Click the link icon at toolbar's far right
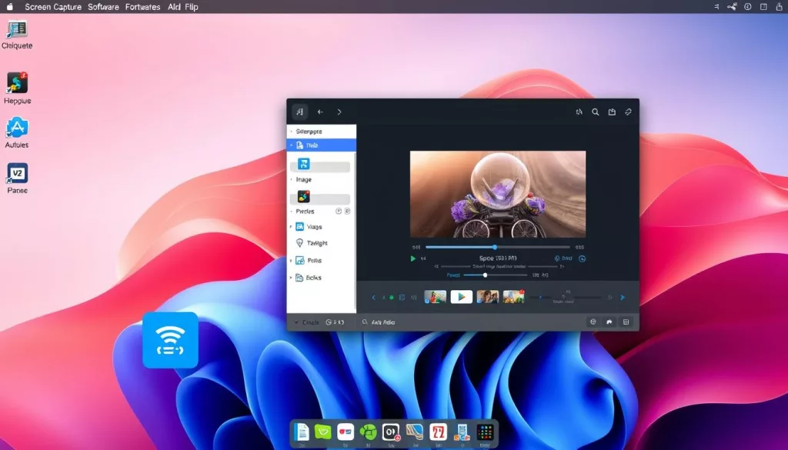Screen dimensions: 788x450 coord(628,112)
